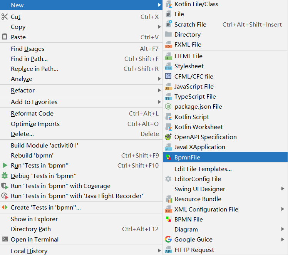
Task: Click the Stylesheet CSS icon
Action: [x=168, y=66]
